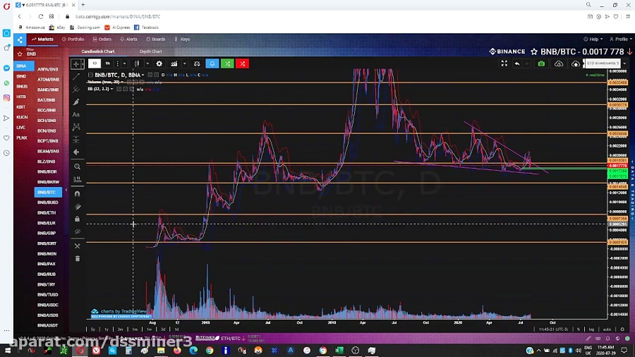The height and width of the screenshot is (357, 635).
Task: Click the ETH/BTC ticker in bottom bar
Action: coord(231,338)
